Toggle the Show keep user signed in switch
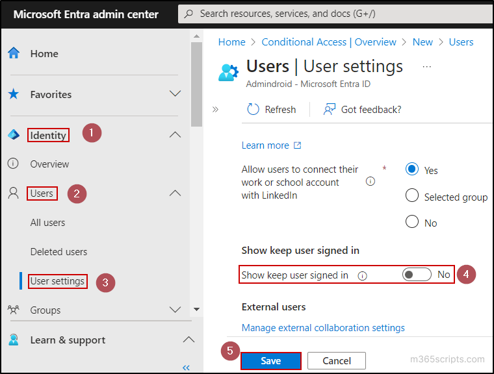The height and width of the screenshot is (374, 494). [417, 275]
